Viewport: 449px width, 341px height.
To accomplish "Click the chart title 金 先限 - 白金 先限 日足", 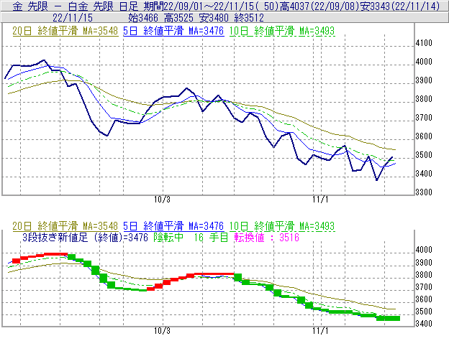I will coord(76,6).
